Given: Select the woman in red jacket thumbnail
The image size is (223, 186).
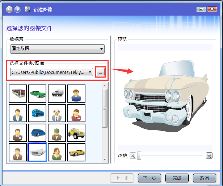Looking at the screenshot, I should click(x=76, y=113).
